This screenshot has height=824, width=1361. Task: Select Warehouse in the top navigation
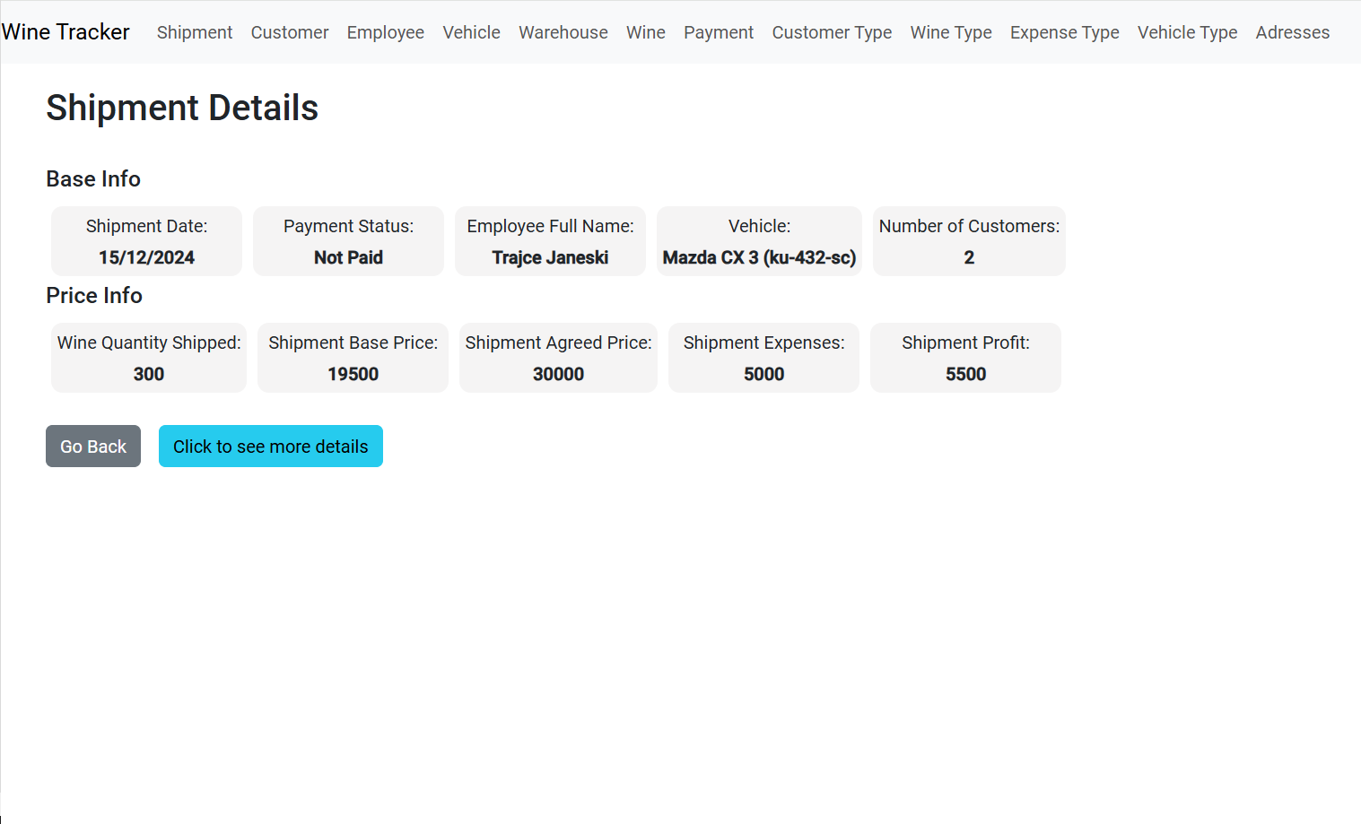[563, 32]
